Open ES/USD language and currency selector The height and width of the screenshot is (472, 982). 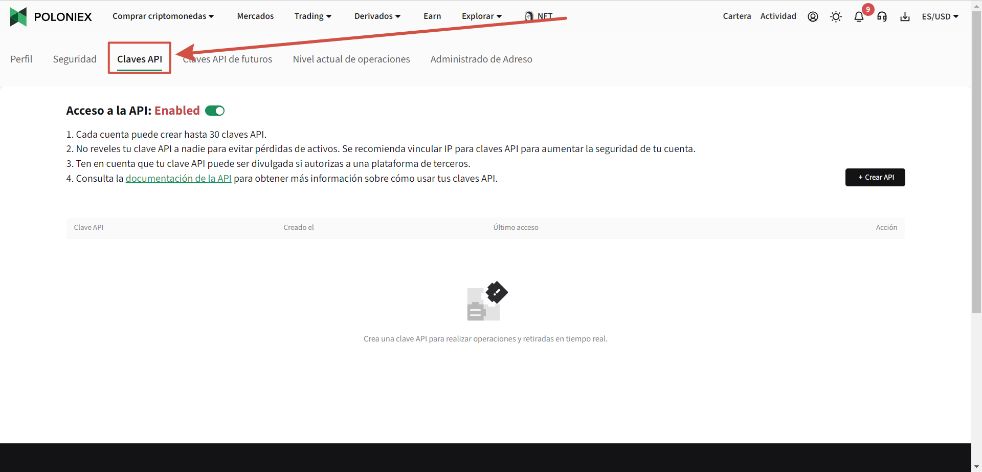pyautogui.click(x=940, y=16)
